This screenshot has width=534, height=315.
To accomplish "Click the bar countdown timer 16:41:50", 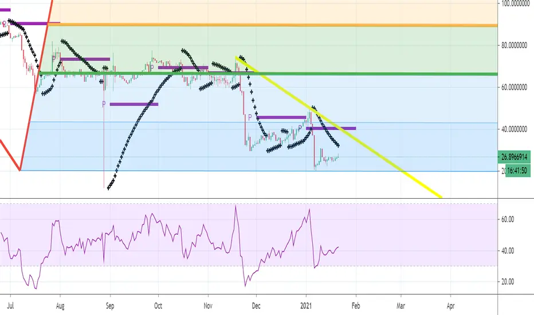I will [517, 170].
